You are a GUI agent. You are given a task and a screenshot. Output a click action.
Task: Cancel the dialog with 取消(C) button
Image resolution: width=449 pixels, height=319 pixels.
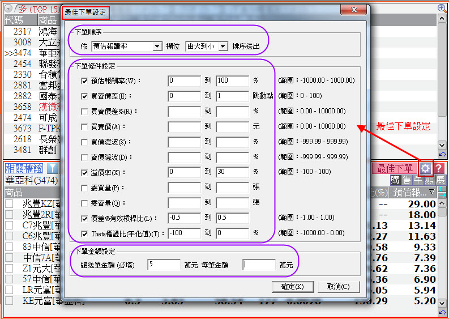coord(339,286)
